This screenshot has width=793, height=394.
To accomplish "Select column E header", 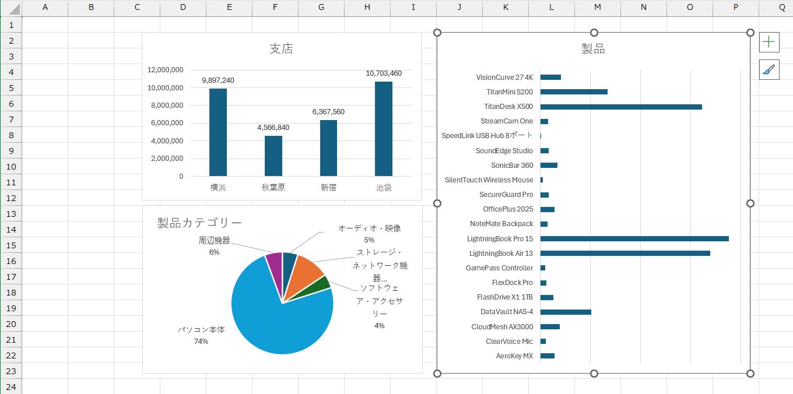I will coord(229,8).
